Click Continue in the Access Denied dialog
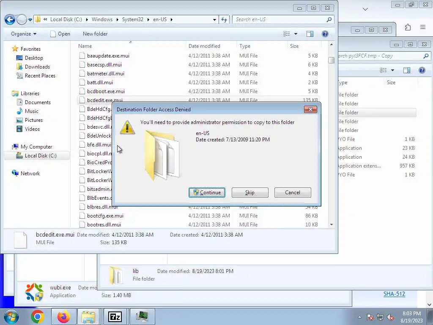433x325 pixels. (207, 193)
